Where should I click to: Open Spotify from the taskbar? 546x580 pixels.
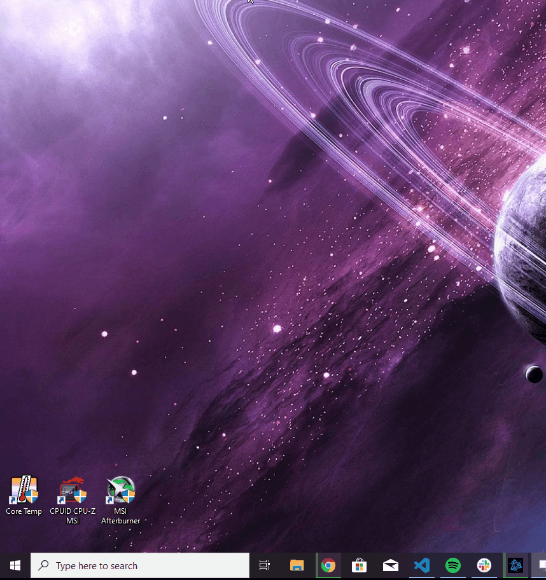(452, 565)
